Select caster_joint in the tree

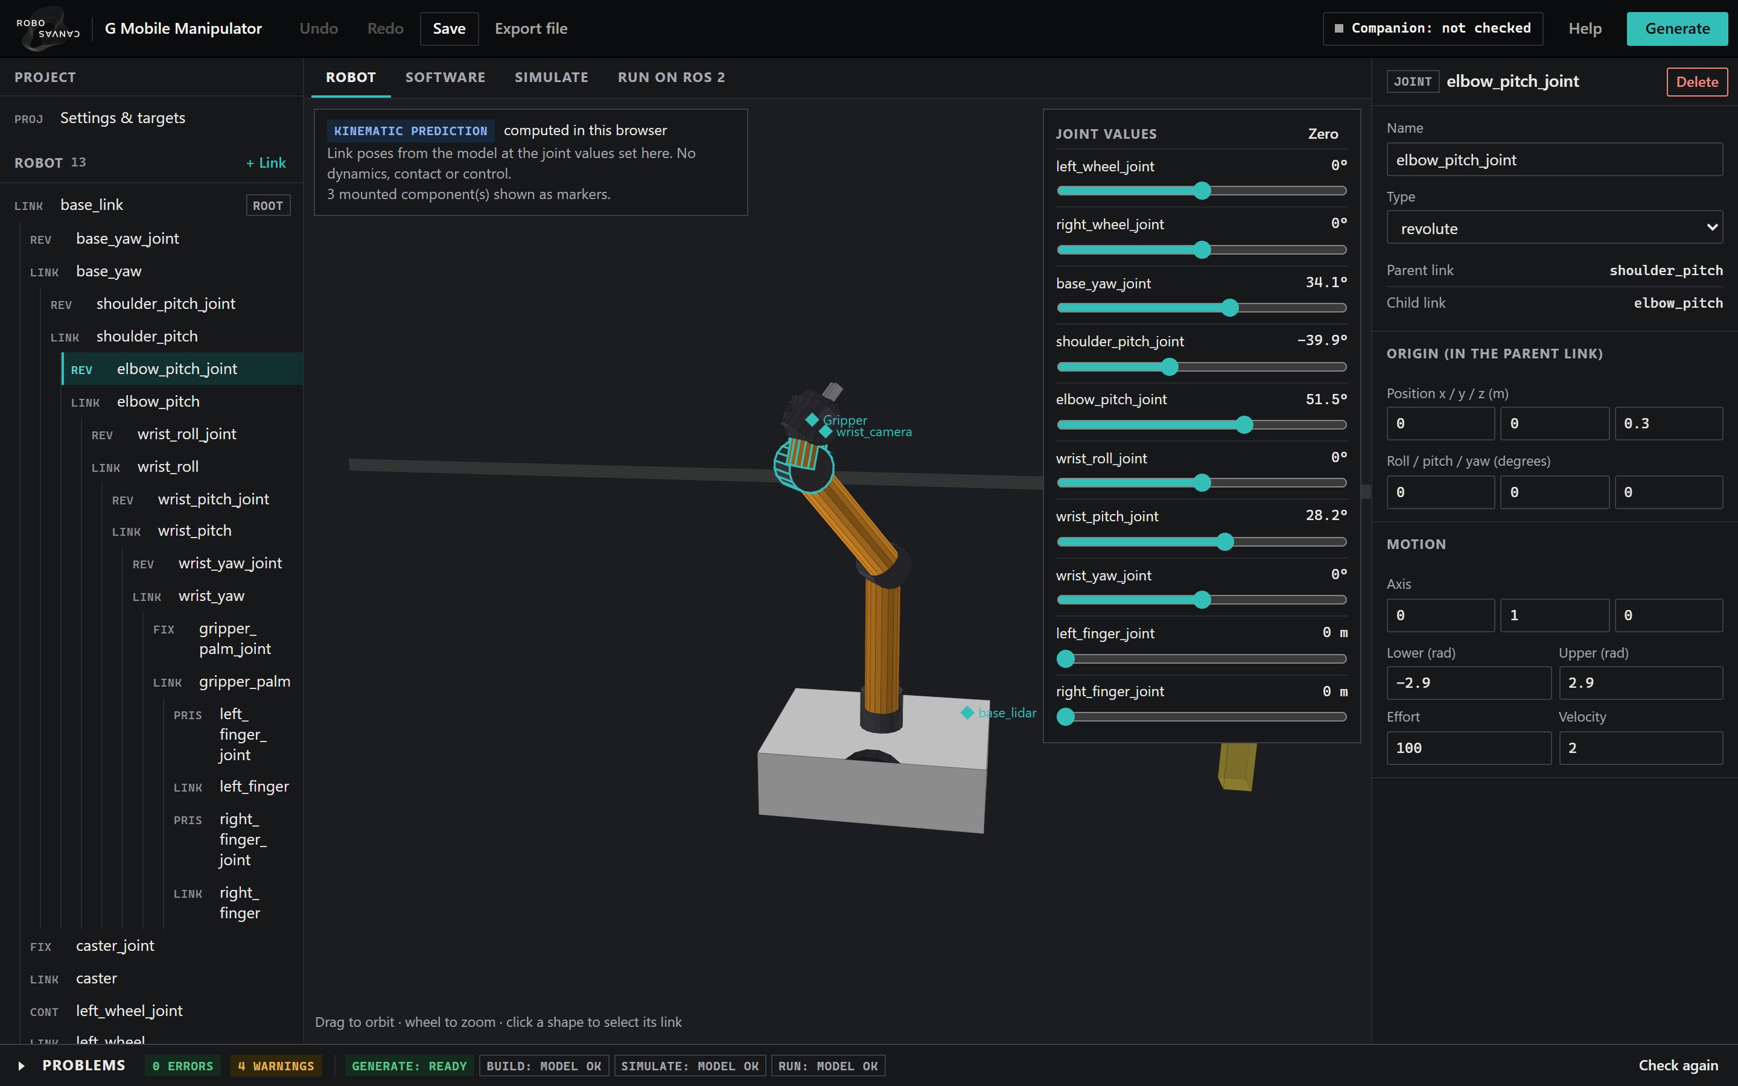pos(162,946)
